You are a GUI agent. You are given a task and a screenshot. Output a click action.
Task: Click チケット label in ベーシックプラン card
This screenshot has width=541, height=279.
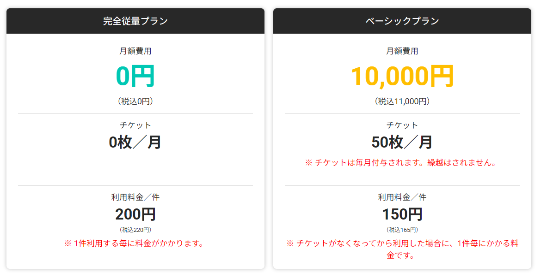click(402, 125)
